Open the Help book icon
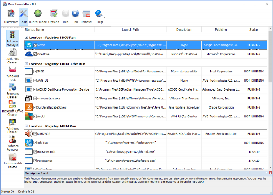Image resolution: width=273 pixels, height=195 pixels. (x=99, y=17)
